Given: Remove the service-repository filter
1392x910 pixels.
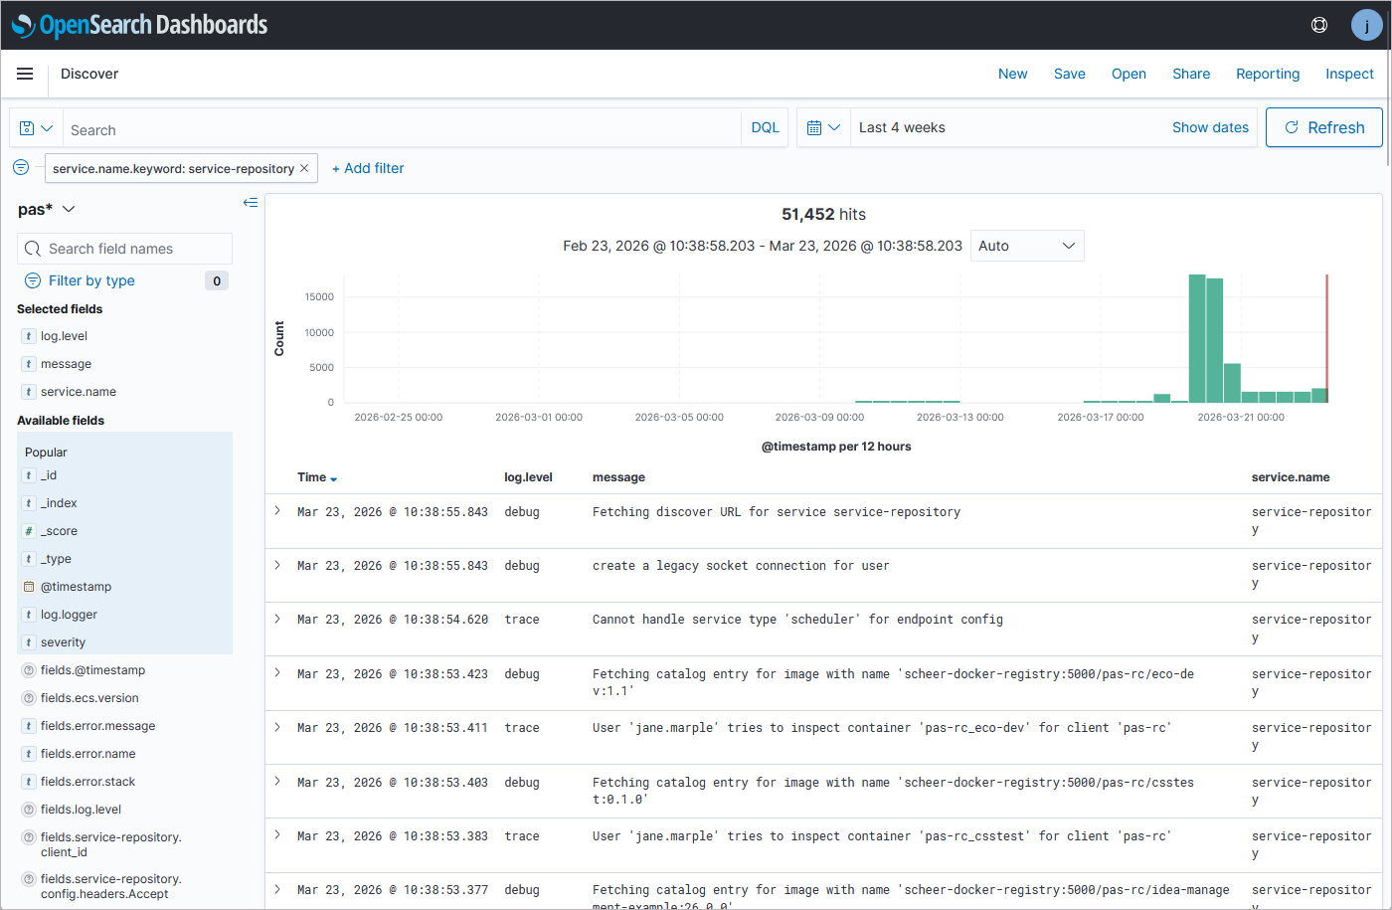Looking at the screenshot, I should (304, 168).
